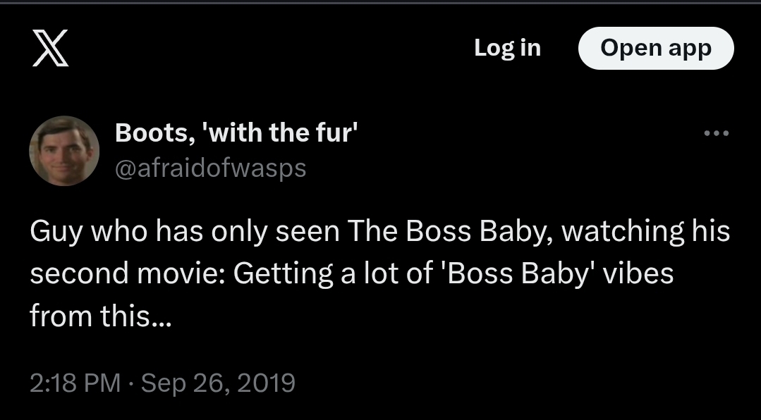Tap the Open app button

pos(656,48)
